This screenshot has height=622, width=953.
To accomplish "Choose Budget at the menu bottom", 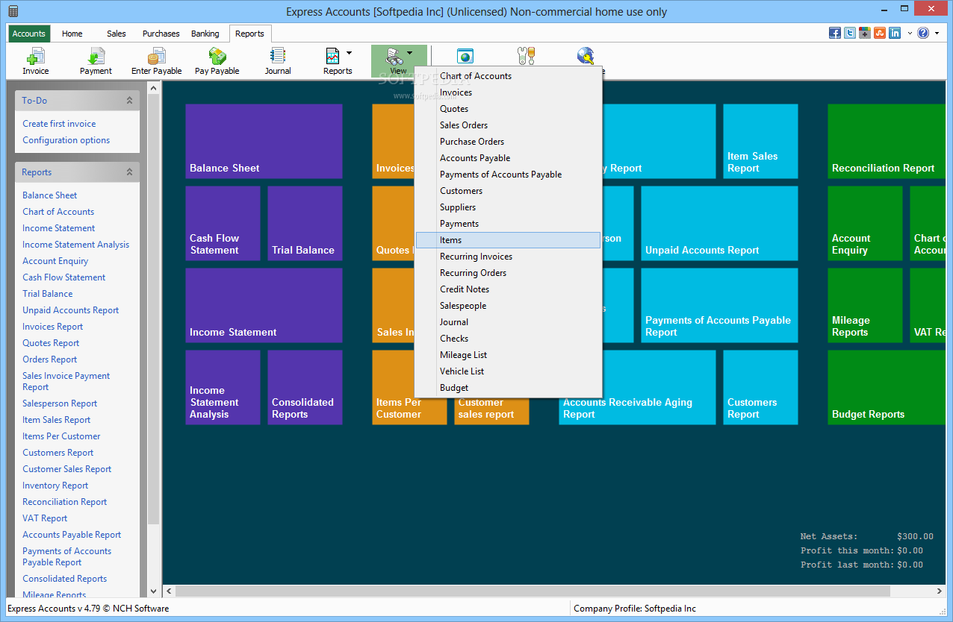I will (509, 388).
